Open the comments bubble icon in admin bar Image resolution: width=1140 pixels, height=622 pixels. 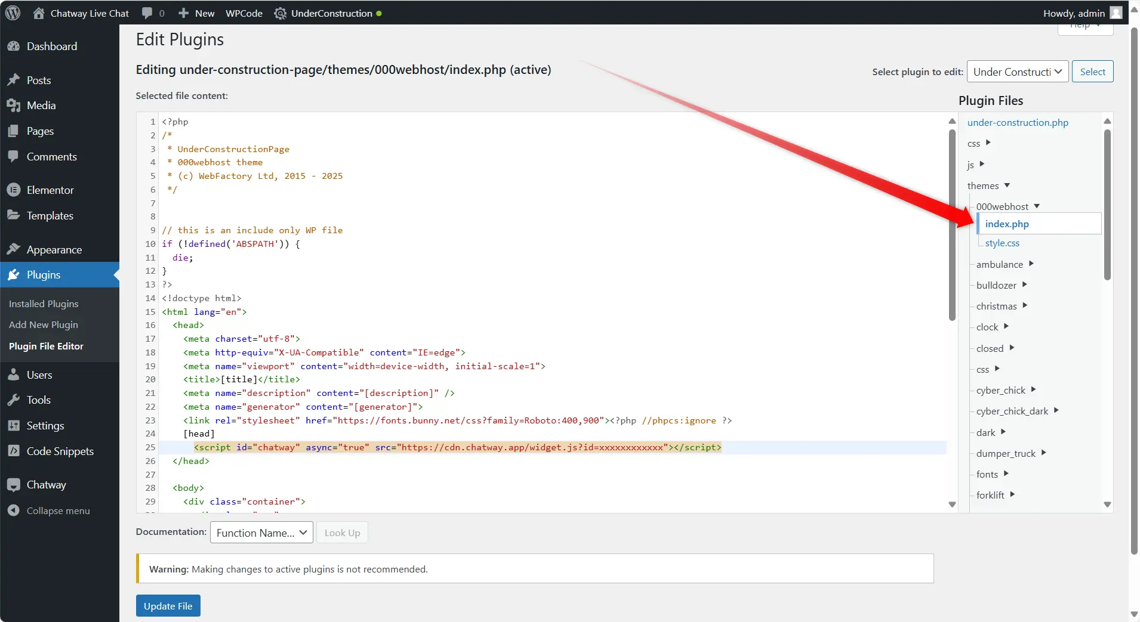[x=147, y=13]
